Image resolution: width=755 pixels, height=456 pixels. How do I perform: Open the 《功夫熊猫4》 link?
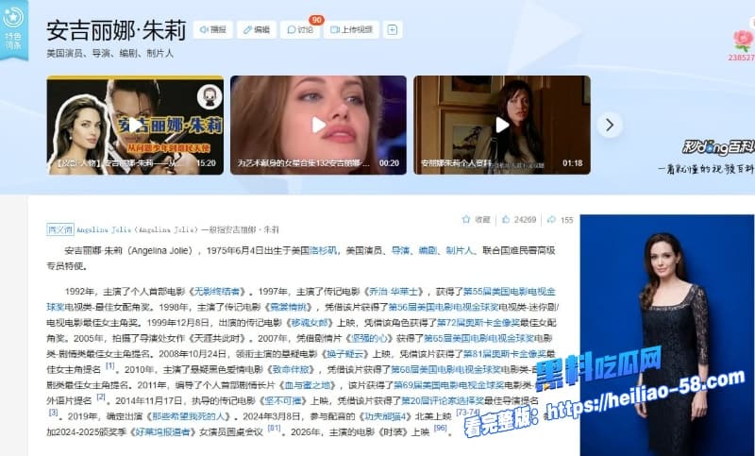[x=385, y=416]
